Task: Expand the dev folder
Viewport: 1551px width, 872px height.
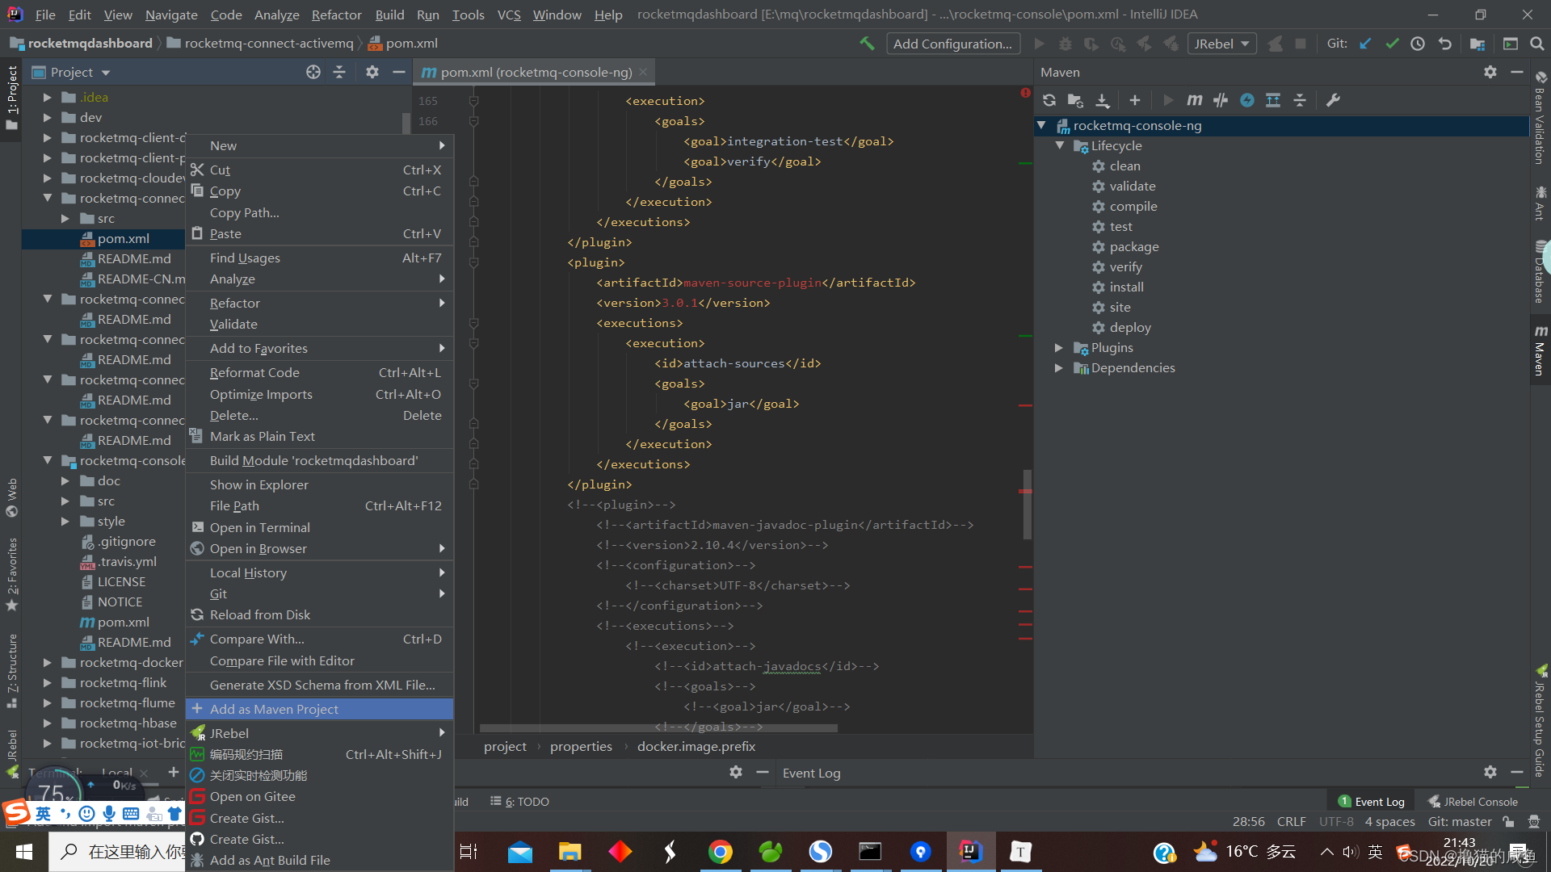Action: tap(48, 117)
